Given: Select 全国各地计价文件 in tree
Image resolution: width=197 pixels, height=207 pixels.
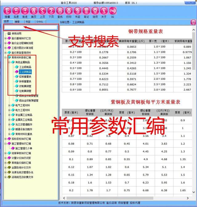Looking at the screenshot, I should [21, 168].
